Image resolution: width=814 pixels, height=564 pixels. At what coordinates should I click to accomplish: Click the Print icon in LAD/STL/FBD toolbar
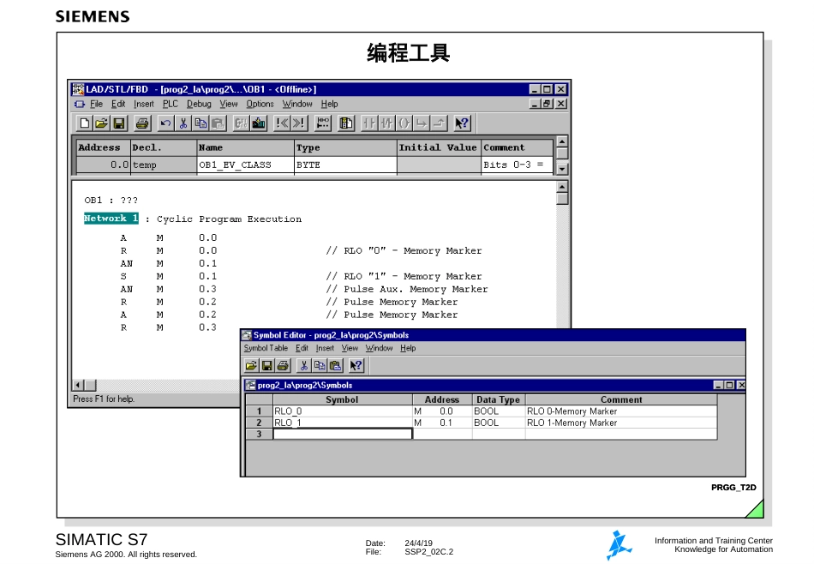[x=142, y=123]
